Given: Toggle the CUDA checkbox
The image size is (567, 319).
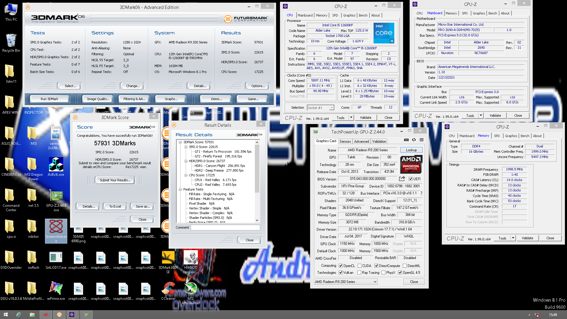Looking at the screenshot, I should point(359,266).
